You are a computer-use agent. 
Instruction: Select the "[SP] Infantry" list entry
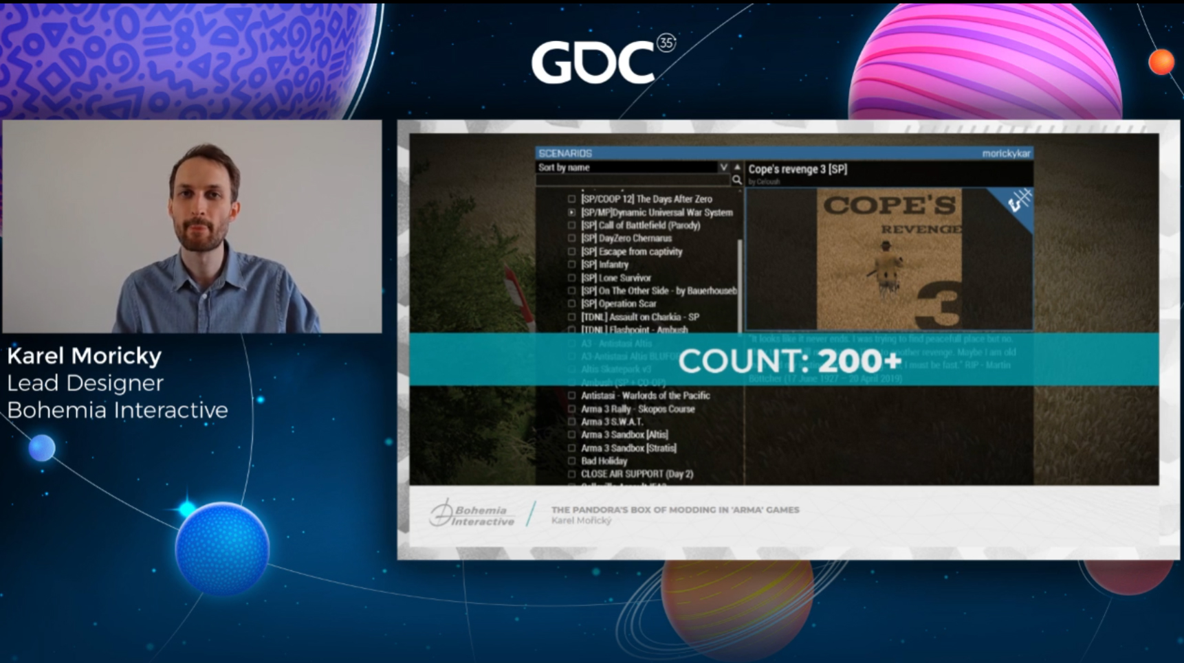tap(605, 265)
